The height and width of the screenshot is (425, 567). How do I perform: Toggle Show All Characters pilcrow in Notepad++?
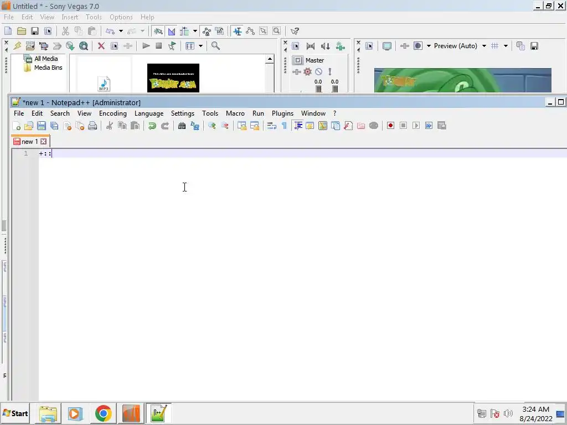[x=284, y=126]
